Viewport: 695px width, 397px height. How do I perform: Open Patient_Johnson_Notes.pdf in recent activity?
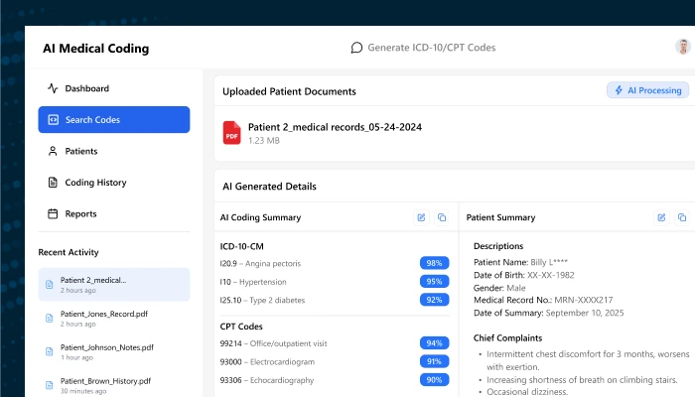[x=106, y=349]
